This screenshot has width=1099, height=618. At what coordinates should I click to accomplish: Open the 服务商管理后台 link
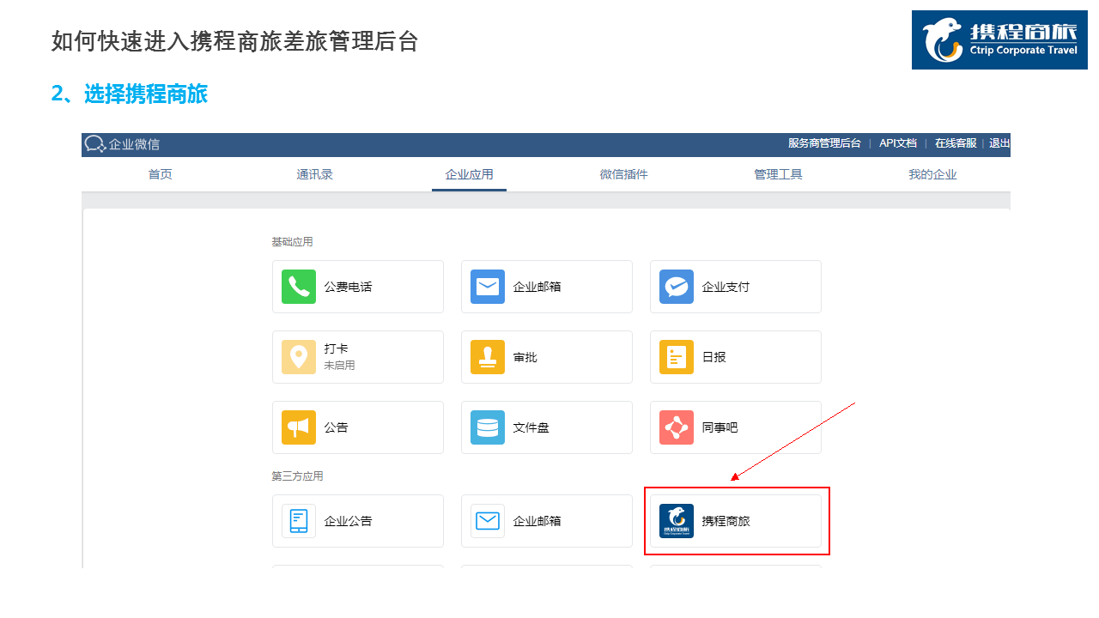[x=824, y=143]
